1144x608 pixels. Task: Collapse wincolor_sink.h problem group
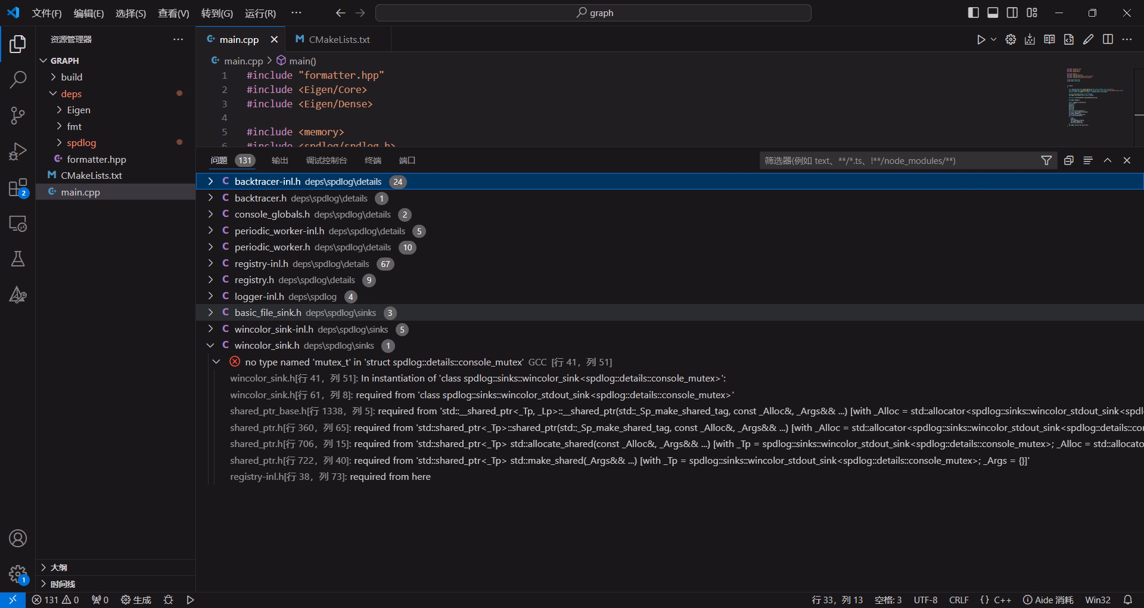point(210,345)
